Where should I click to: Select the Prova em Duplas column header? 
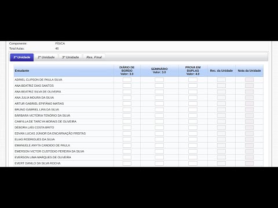[x=193, y=70]
